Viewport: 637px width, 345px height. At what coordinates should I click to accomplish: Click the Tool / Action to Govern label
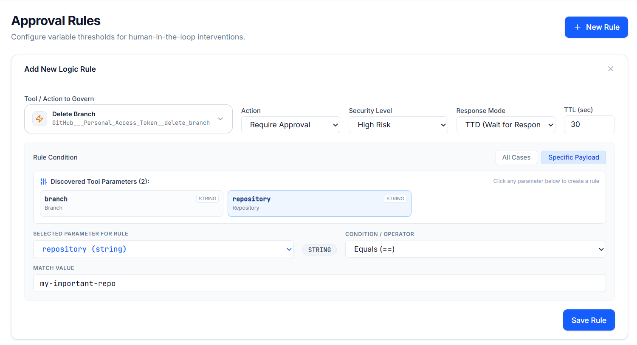59,99
